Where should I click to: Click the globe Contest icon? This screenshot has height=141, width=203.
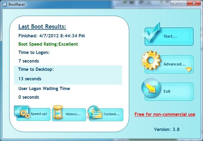pos(95,112)
